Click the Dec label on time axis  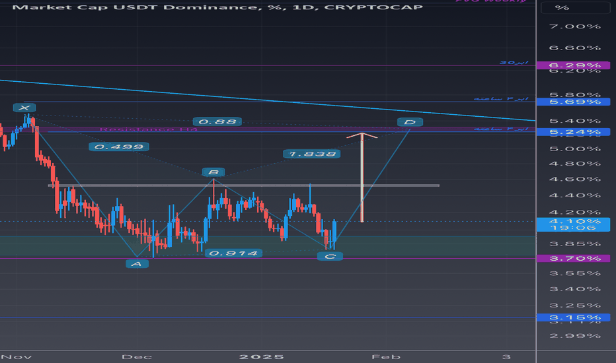tap(137, 356)
